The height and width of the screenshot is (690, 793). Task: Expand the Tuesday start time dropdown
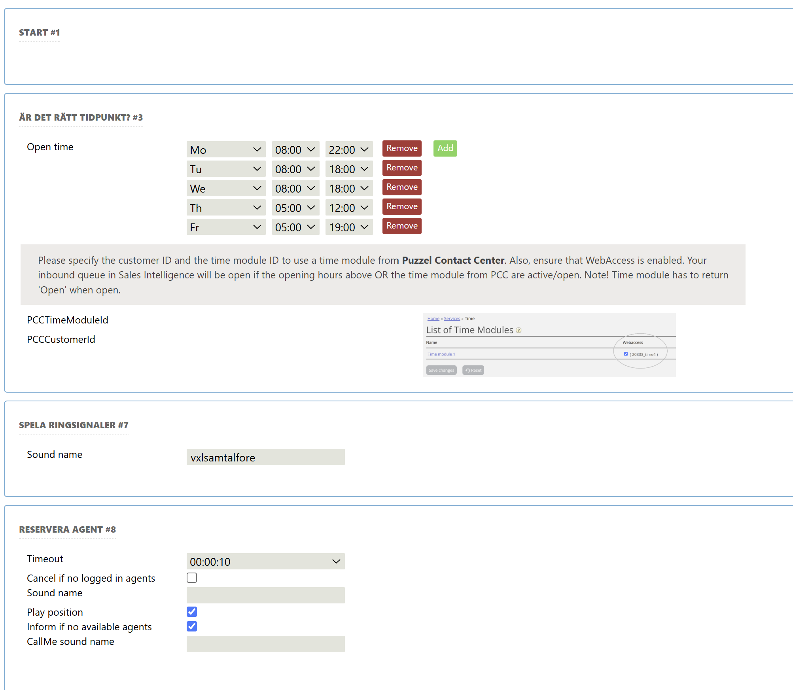(x=295, y=169)
